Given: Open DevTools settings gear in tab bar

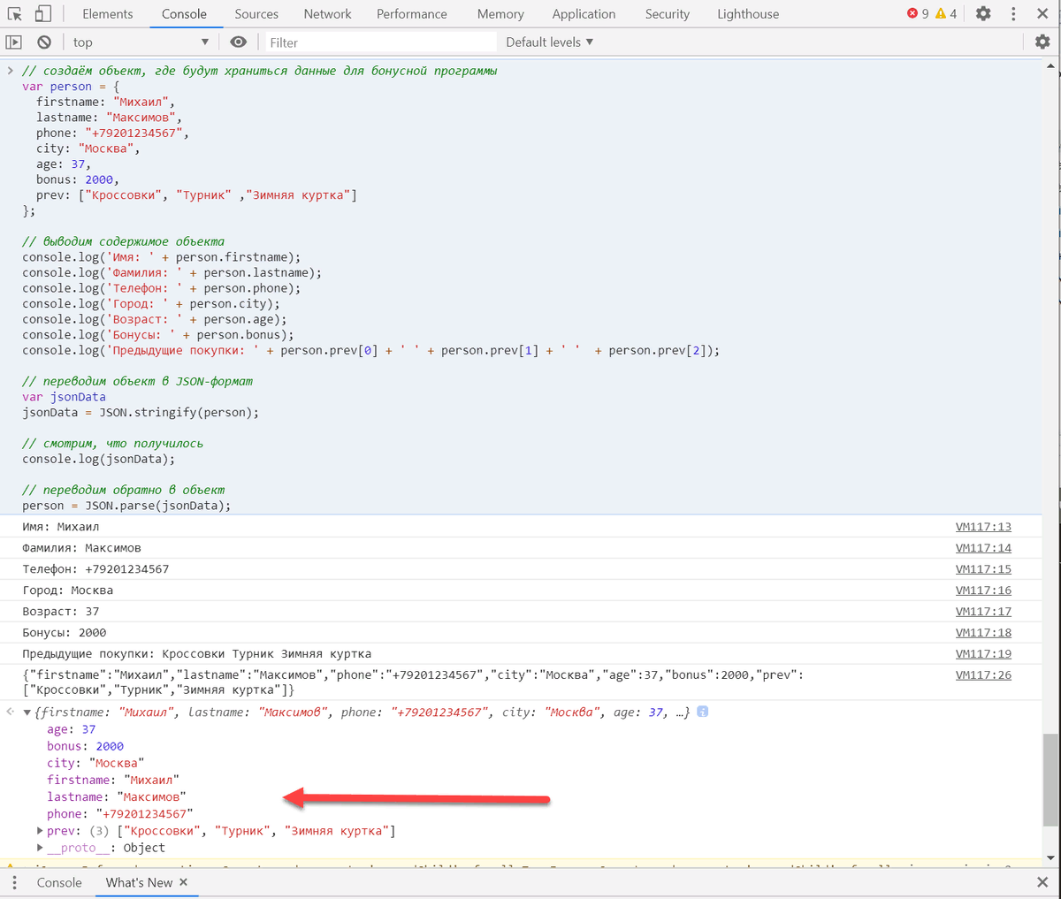Looking at the screenshot, I should (x=983, y=14).
